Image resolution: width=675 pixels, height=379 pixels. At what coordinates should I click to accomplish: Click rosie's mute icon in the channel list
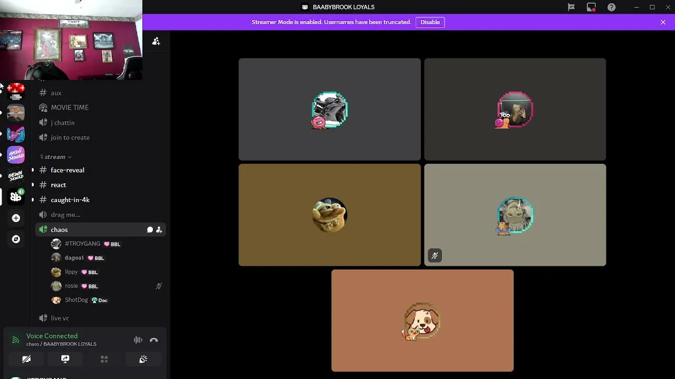[159, 286]
